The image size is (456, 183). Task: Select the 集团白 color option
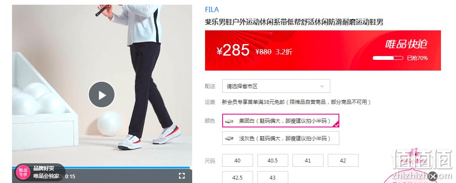(281, 121)
